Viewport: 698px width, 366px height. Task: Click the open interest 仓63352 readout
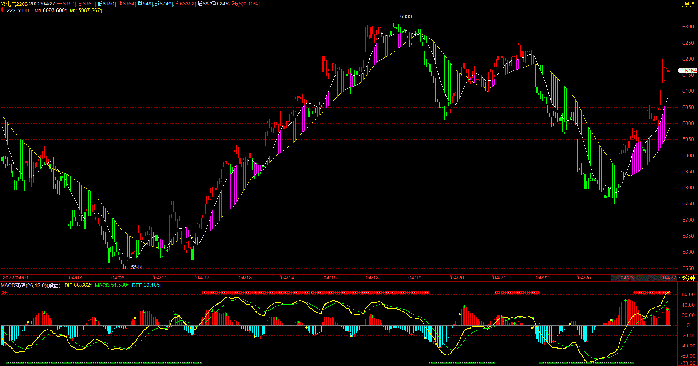coord(186,4)
